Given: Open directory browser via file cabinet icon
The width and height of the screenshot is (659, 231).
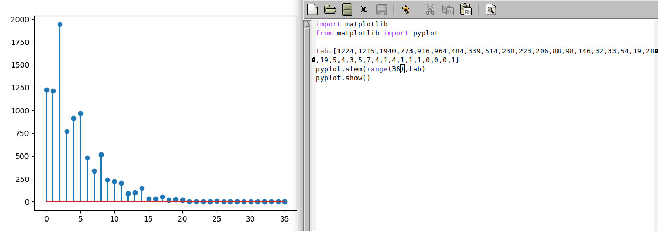Looking at the screenshot, I should point(346,9).
